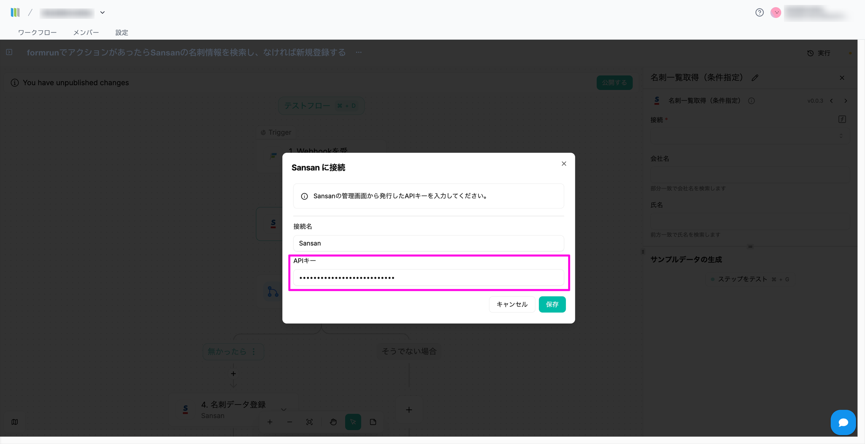Click the sticky note tool icon

coord(373,422)
